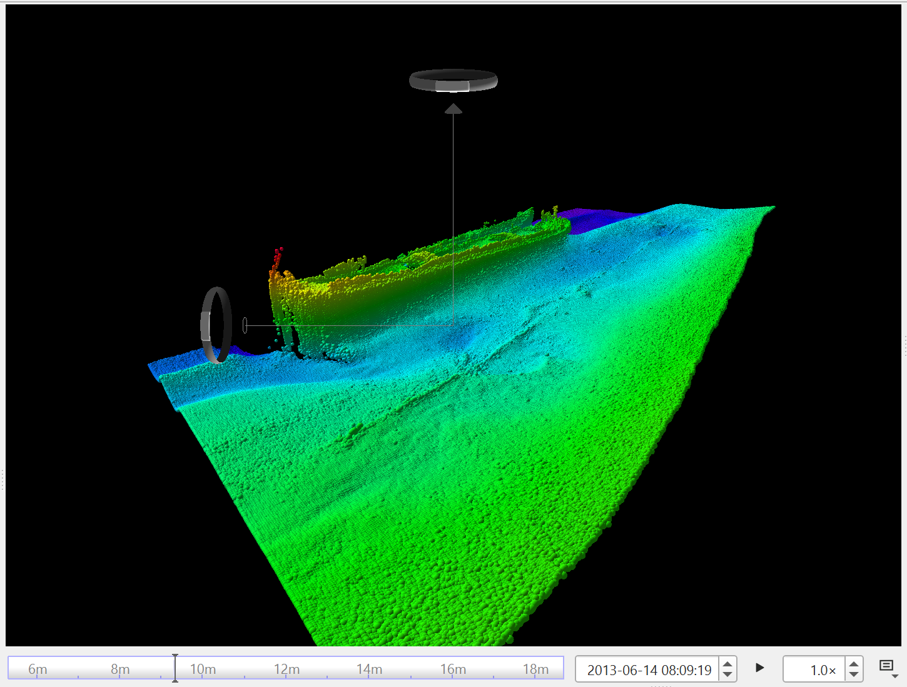
Task: Pick the red points atop the wreck bow
Action: click(277, 255)
